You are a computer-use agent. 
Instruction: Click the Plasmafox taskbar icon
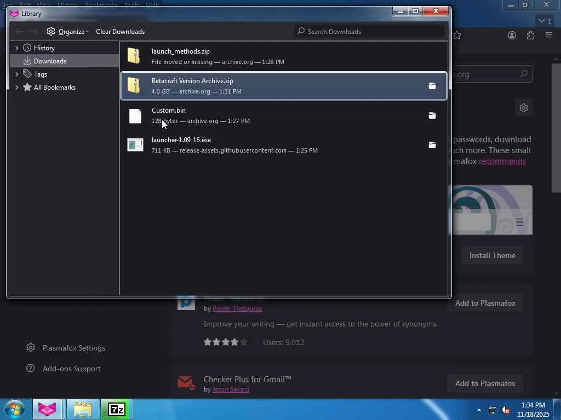pyautogui.click(x=48, y=409)
